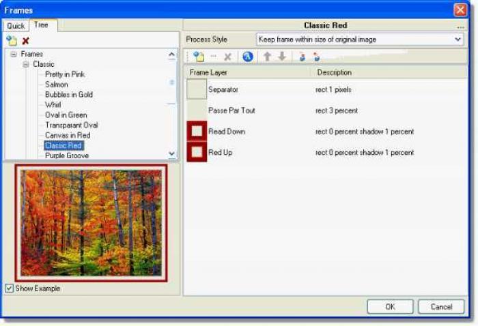Select the Red Up layer name
Screen dimensions: 478x326
[220, 152]
